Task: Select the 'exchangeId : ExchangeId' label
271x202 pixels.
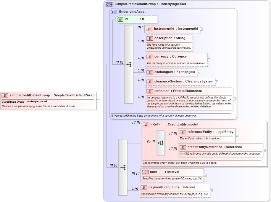Action: [x=175, y=72]
